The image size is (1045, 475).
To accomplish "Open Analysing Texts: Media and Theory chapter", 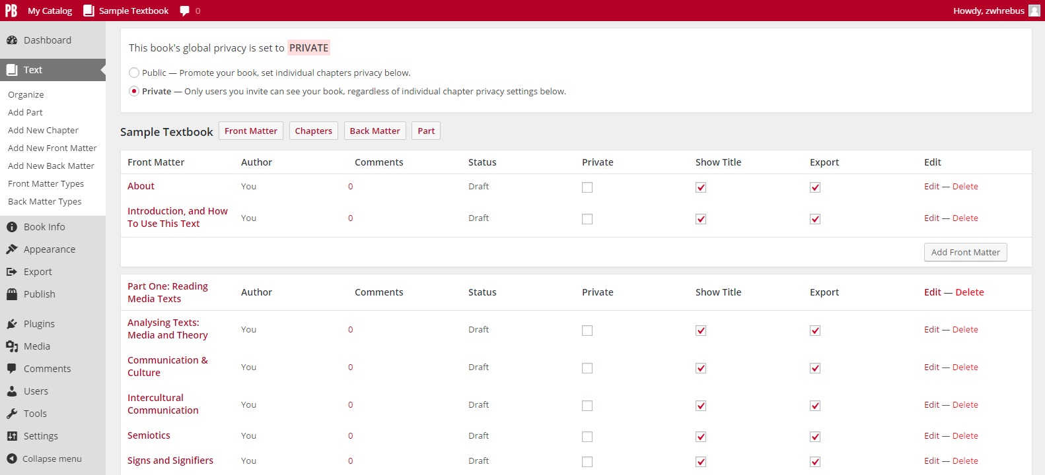I will [x=168, y=329].
